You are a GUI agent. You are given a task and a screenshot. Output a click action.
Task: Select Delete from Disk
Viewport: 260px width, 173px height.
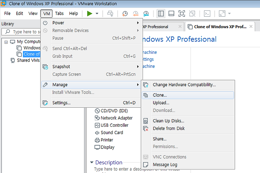[x=188, y=128]
